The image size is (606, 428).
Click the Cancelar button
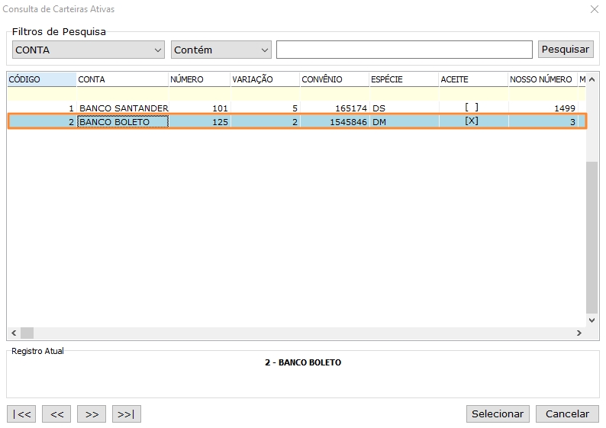(x=567, y=414)
